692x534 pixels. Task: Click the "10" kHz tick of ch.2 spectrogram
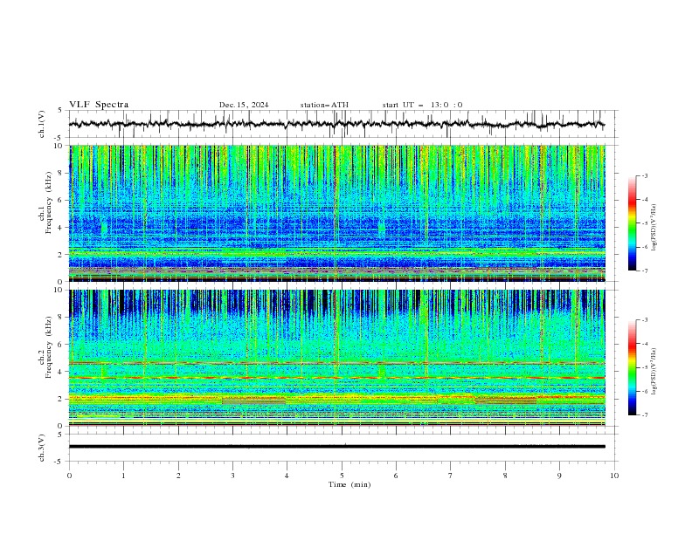click(59, 290)
